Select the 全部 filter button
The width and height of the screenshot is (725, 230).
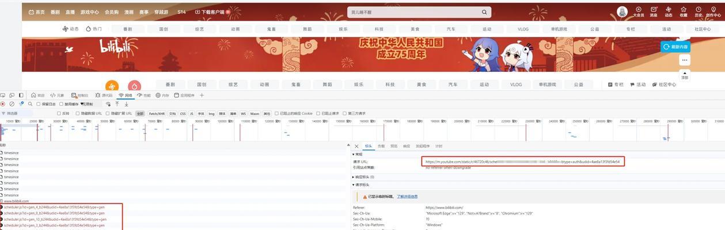click(x=140, y=113)
